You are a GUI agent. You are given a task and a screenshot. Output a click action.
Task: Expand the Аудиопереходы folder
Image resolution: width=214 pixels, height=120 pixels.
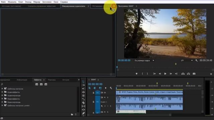pos(2,95)
